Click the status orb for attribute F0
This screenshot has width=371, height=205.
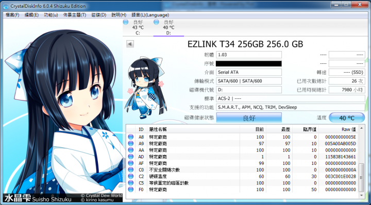(x=130, y=190)
